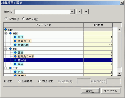Screen dimensions: 125x98
Task: Select the TRE row label
Action: (15, 68)
